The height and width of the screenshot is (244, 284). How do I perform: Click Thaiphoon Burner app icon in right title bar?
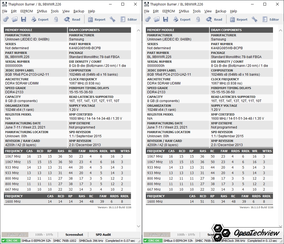(x=146, y=4)
